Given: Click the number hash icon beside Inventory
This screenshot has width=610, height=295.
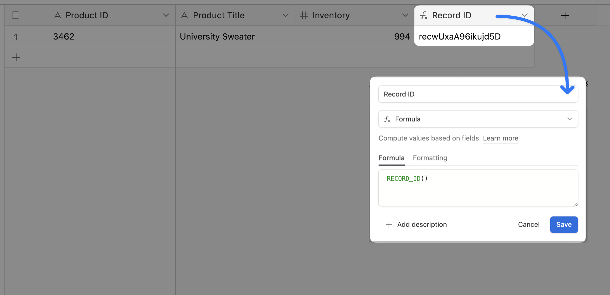Looking at the screenshot, I should tap(304, 15).
